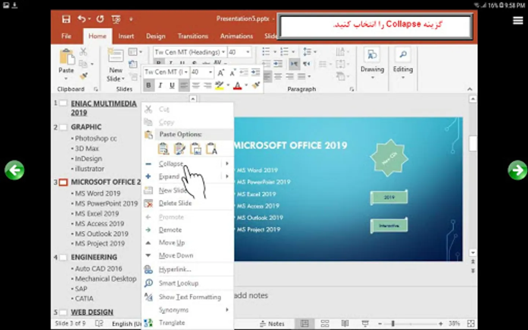Collapse the ribbon with chevron
The image size is (528, 330).
470,89
